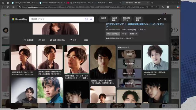Open the mi-mollet (ミモレ) thumbnail

156,58
